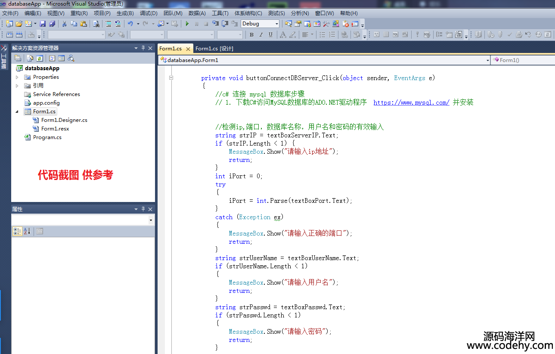This screenshot has height=354, width=555.
Task: Toggle Alphabetical sort in Properties panel
Action: (x=27, y=231)
